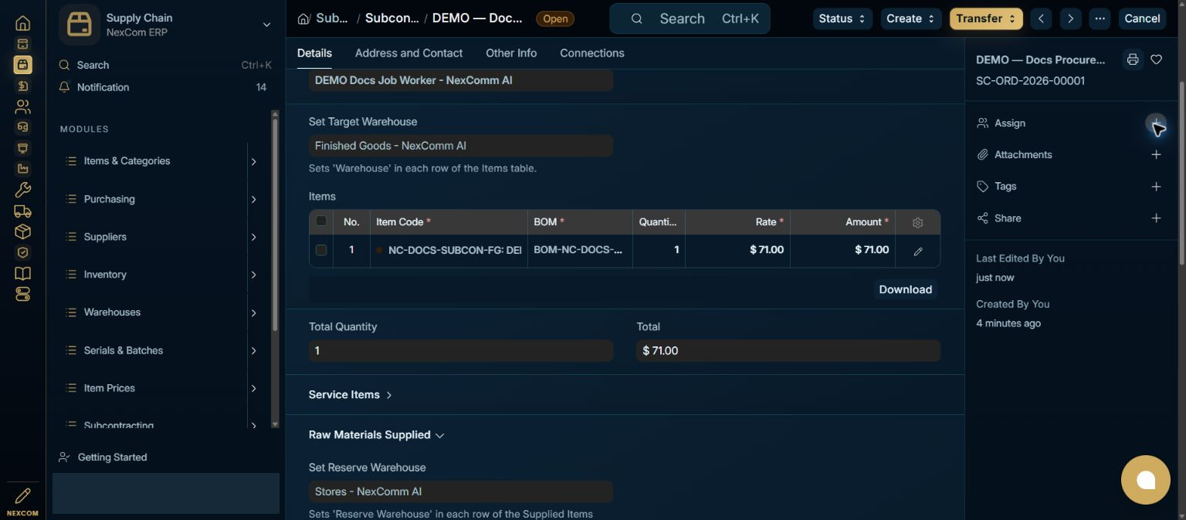The width and height of the screenshot is (1186, 520).
Task: Click the NexCom pencil logo icon
Action: (x=22, y=495)
